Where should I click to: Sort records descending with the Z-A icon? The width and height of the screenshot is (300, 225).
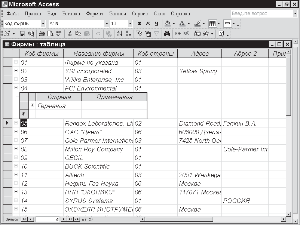128,34
